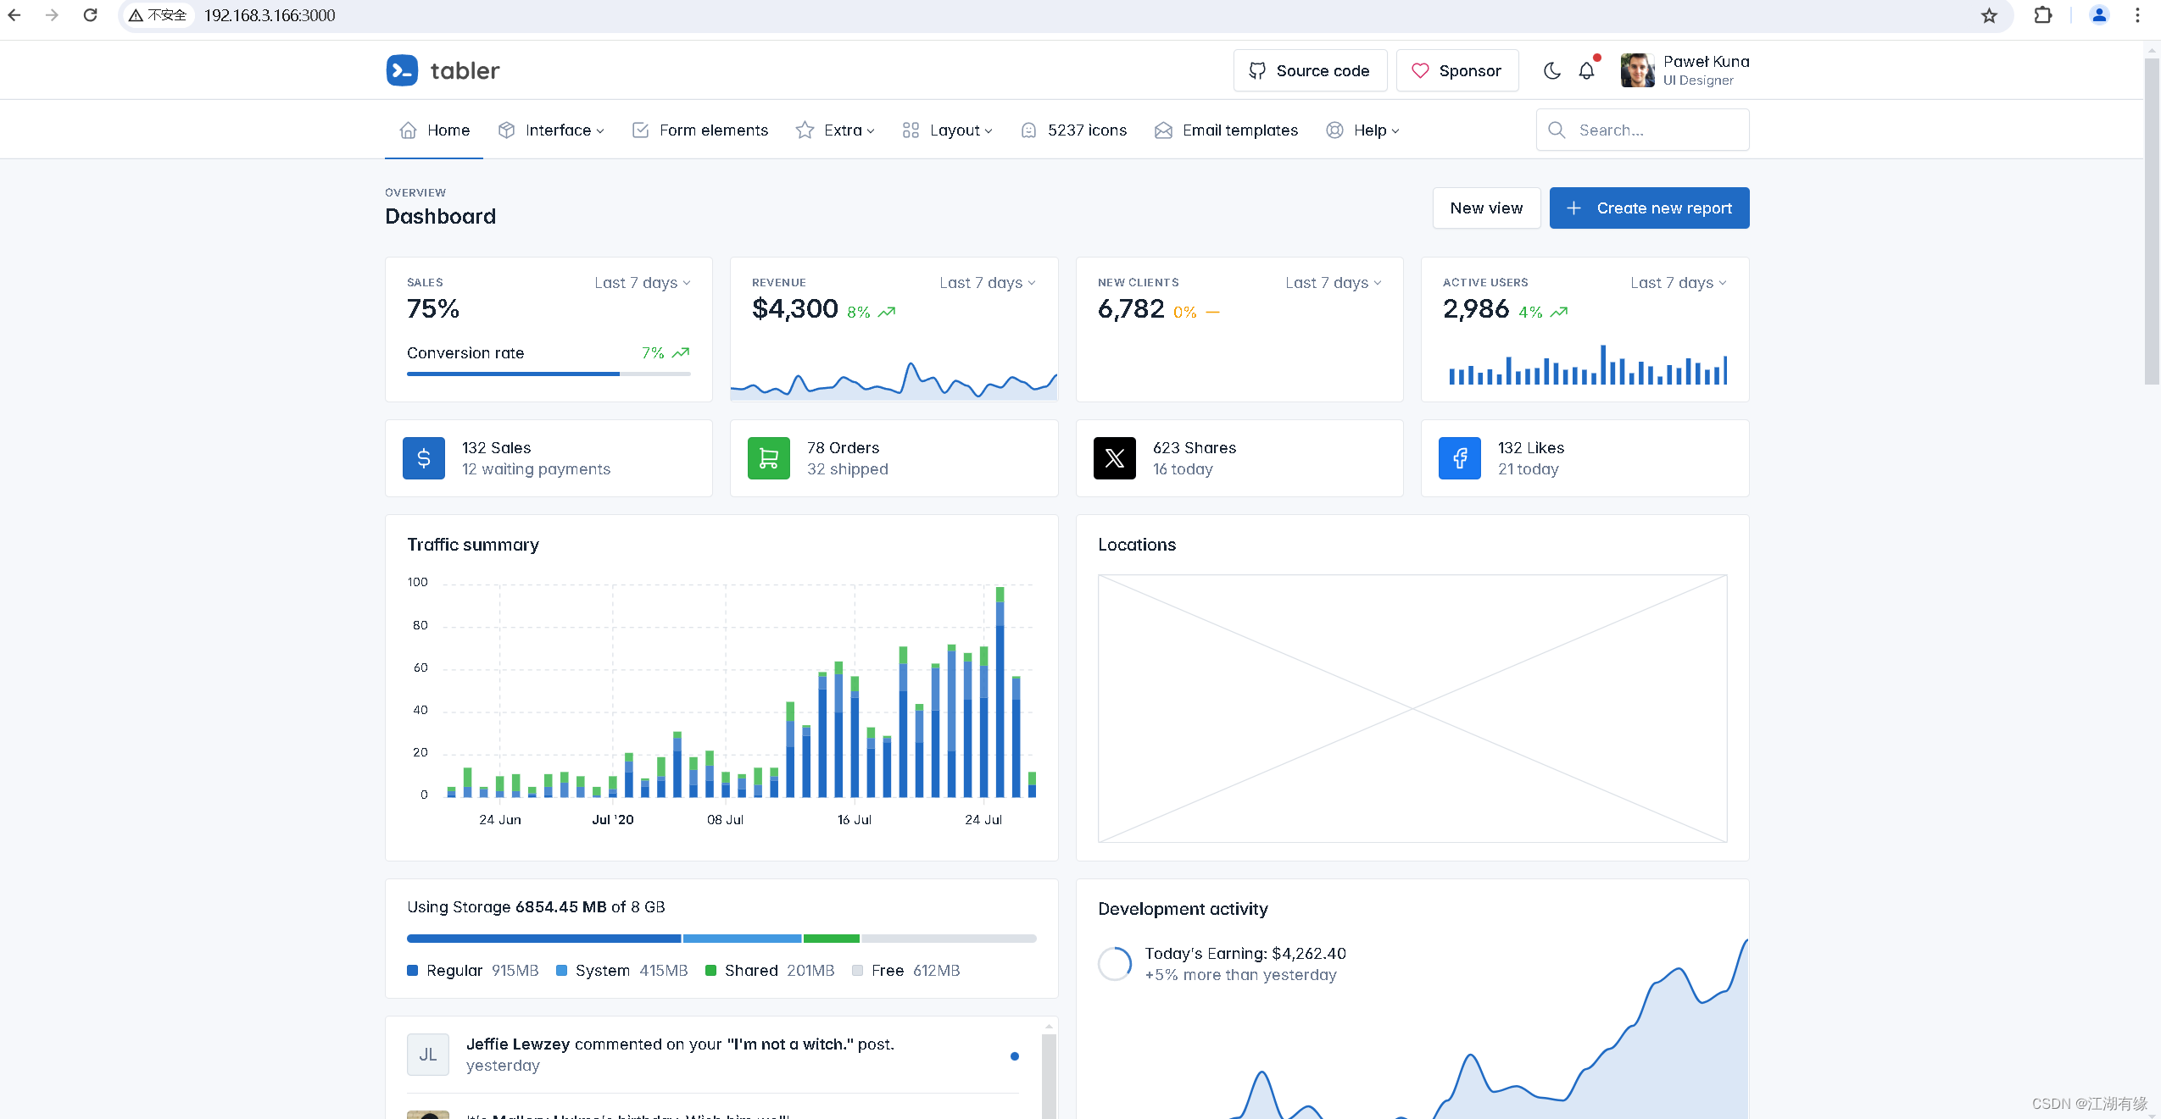Open notifications using the bell icon

pyautogui.click(x=1586, y=70)
